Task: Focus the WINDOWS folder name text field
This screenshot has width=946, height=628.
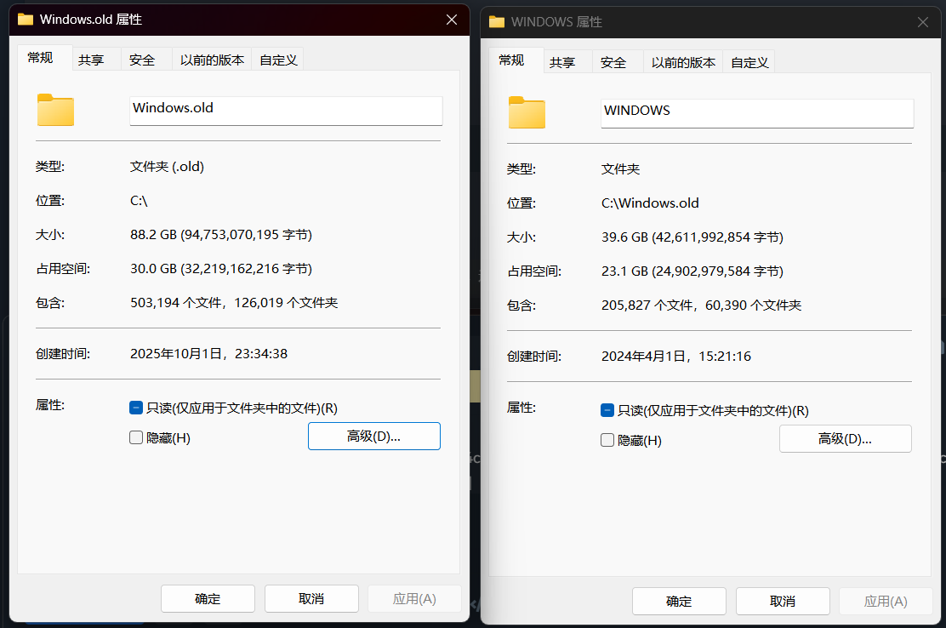Action: [x=757, y=113]
